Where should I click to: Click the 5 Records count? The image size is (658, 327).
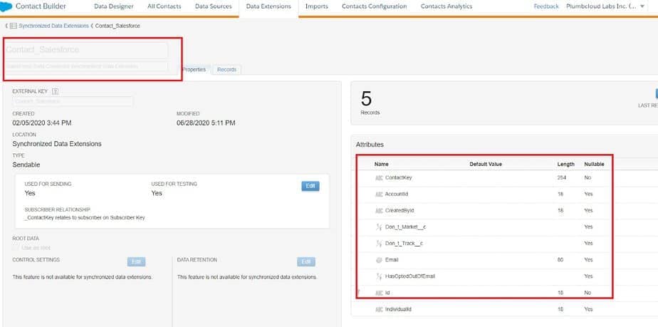click(x=366, y=98)
